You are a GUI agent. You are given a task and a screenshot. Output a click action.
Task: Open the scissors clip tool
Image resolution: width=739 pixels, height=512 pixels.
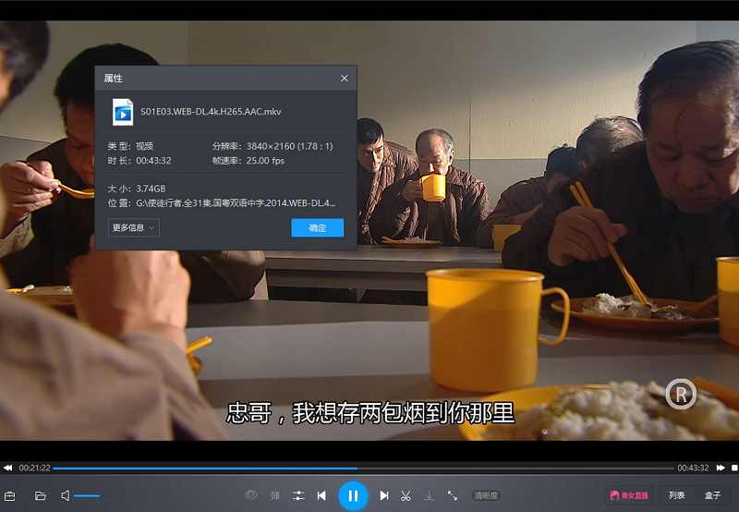406,496
